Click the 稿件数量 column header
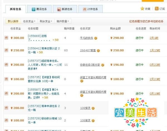Image resolution: width=167 pixels, height=131 pixels. click(69, 29)
